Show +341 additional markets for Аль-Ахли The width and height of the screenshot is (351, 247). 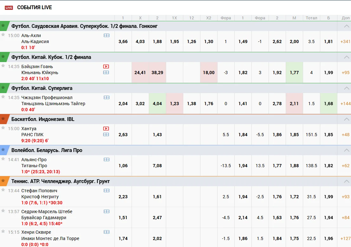pos(345,41)
